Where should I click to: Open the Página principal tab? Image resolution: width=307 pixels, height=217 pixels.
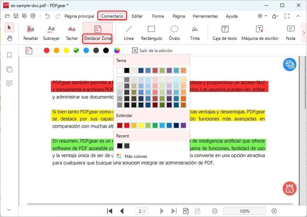(79, 16)
